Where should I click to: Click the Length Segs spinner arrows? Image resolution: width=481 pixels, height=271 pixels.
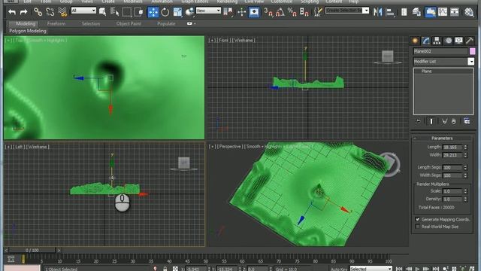tap(466, 167)
